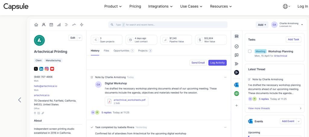Open the chat threads icon in side rail

pos(237,55)
